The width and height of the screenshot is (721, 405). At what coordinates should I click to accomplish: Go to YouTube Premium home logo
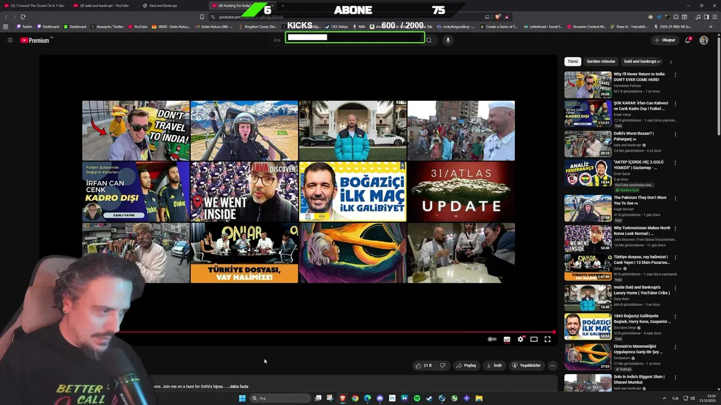pyautogui.click(x=36, y=40)
